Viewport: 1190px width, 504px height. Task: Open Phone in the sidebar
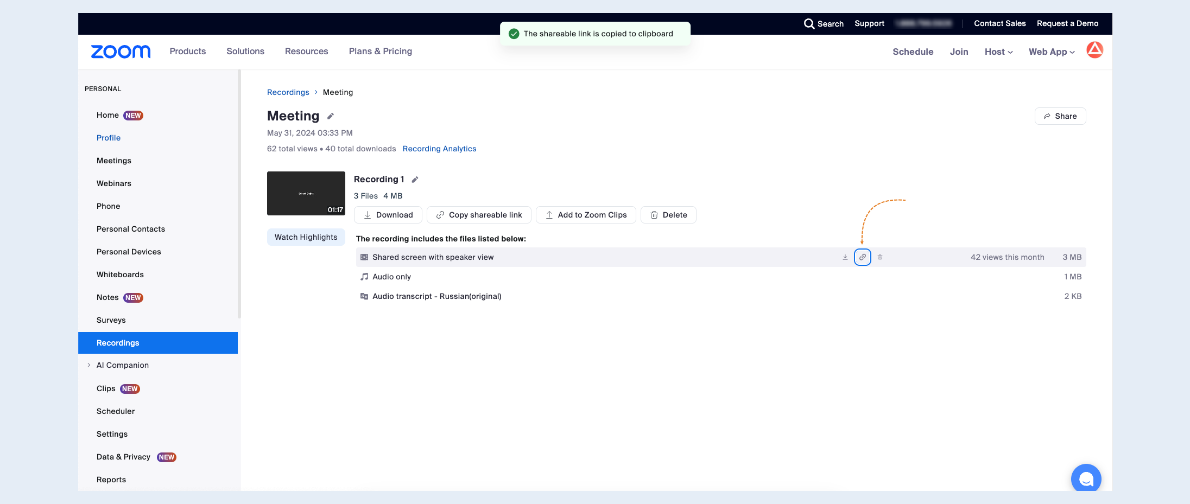pyautogui.click(x=109, y=206)
